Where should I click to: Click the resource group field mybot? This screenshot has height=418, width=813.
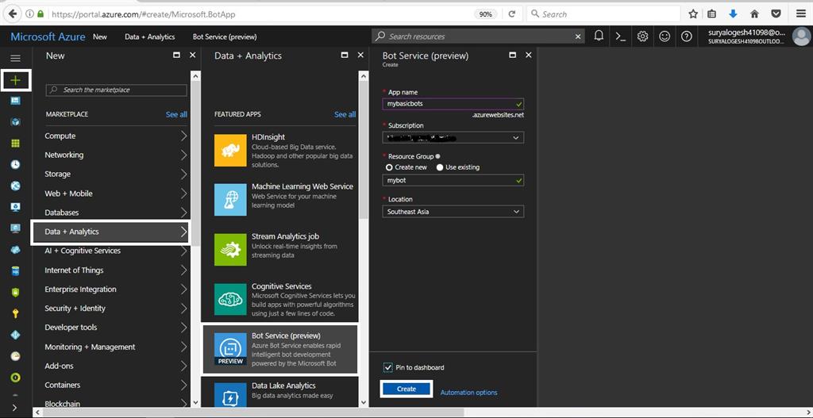pyautogui.click(x=453, y=181)
